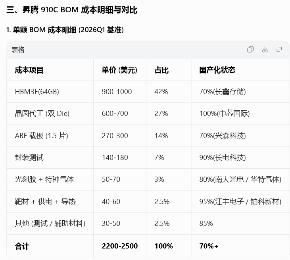Click the 占比 column header

pyautogui.click(x=161, y=70)
